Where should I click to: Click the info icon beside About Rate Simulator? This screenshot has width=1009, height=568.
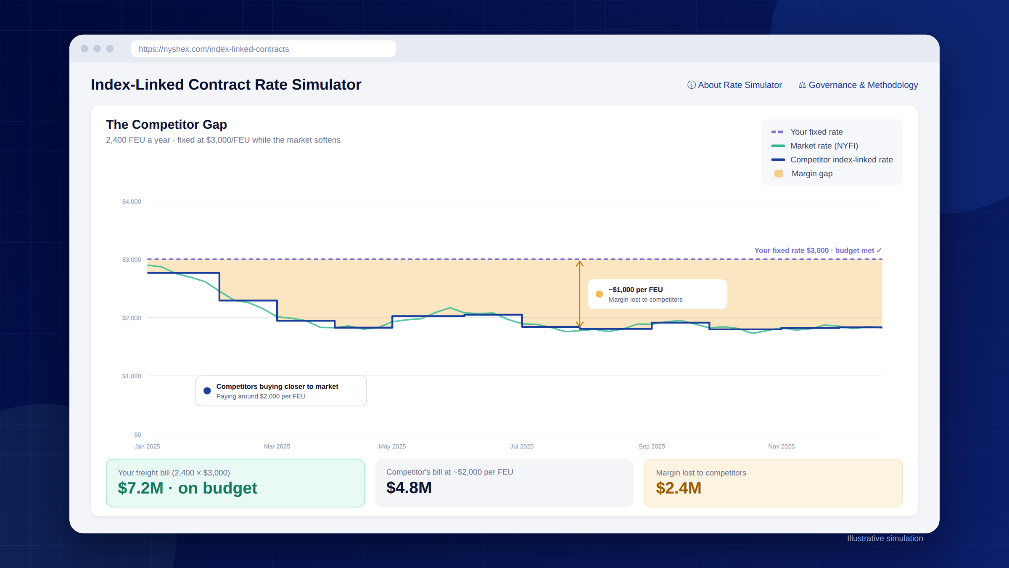click(691, 85)
